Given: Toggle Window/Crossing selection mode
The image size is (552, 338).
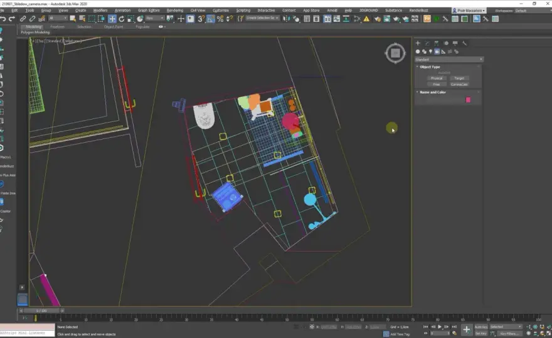Looking at the screenshot, I should [102, 19].
